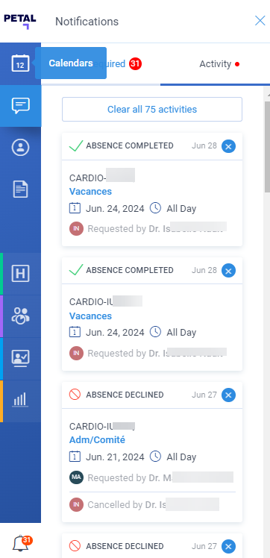Dismiss first Absence Completed notification

click(228, 146)
